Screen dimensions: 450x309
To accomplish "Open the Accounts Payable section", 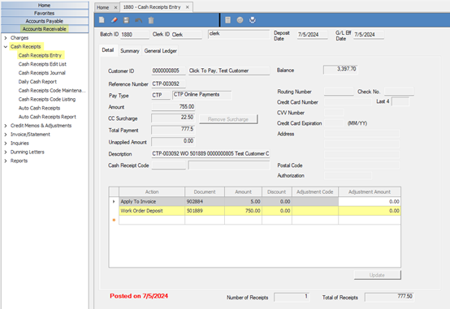I will pyautogui.click(x=45, y=21).
